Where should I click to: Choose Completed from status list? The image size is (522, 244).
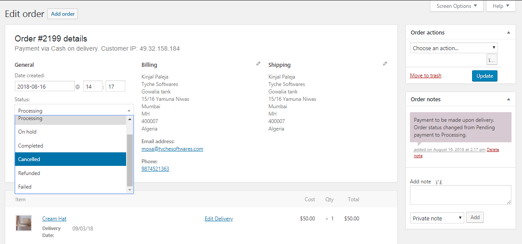71,146
